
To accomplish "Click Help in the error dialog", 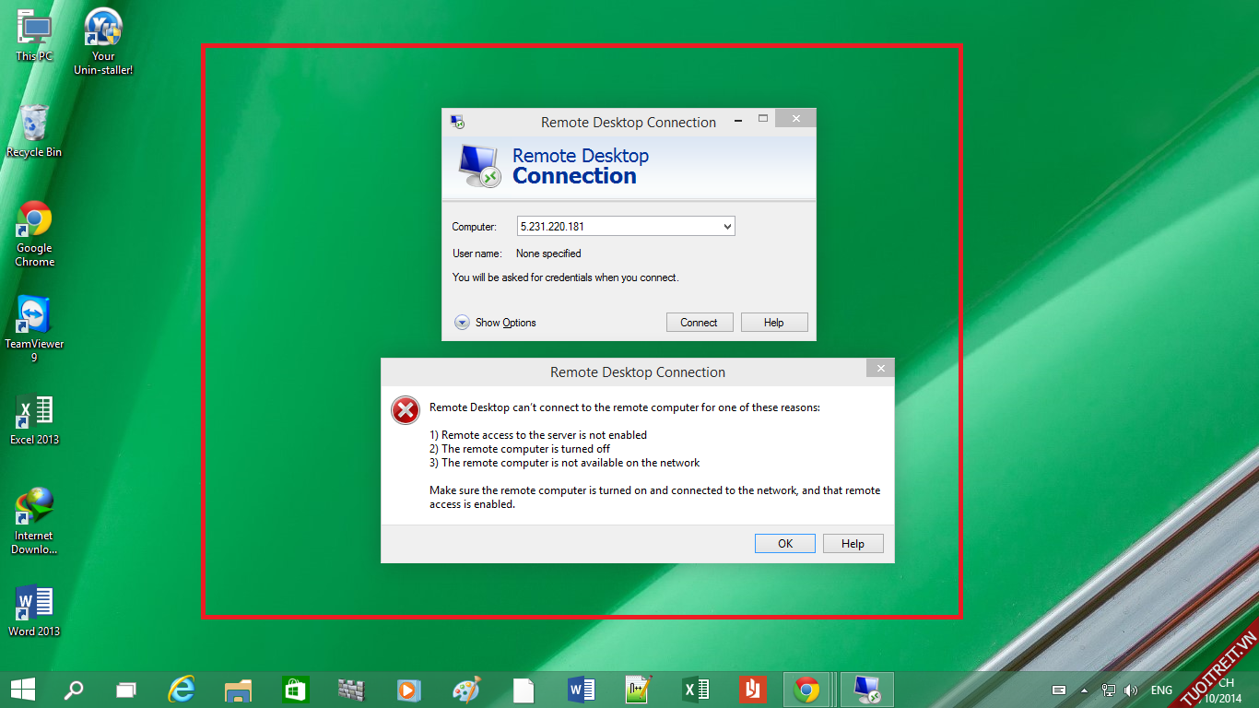I will pos(853,544).
